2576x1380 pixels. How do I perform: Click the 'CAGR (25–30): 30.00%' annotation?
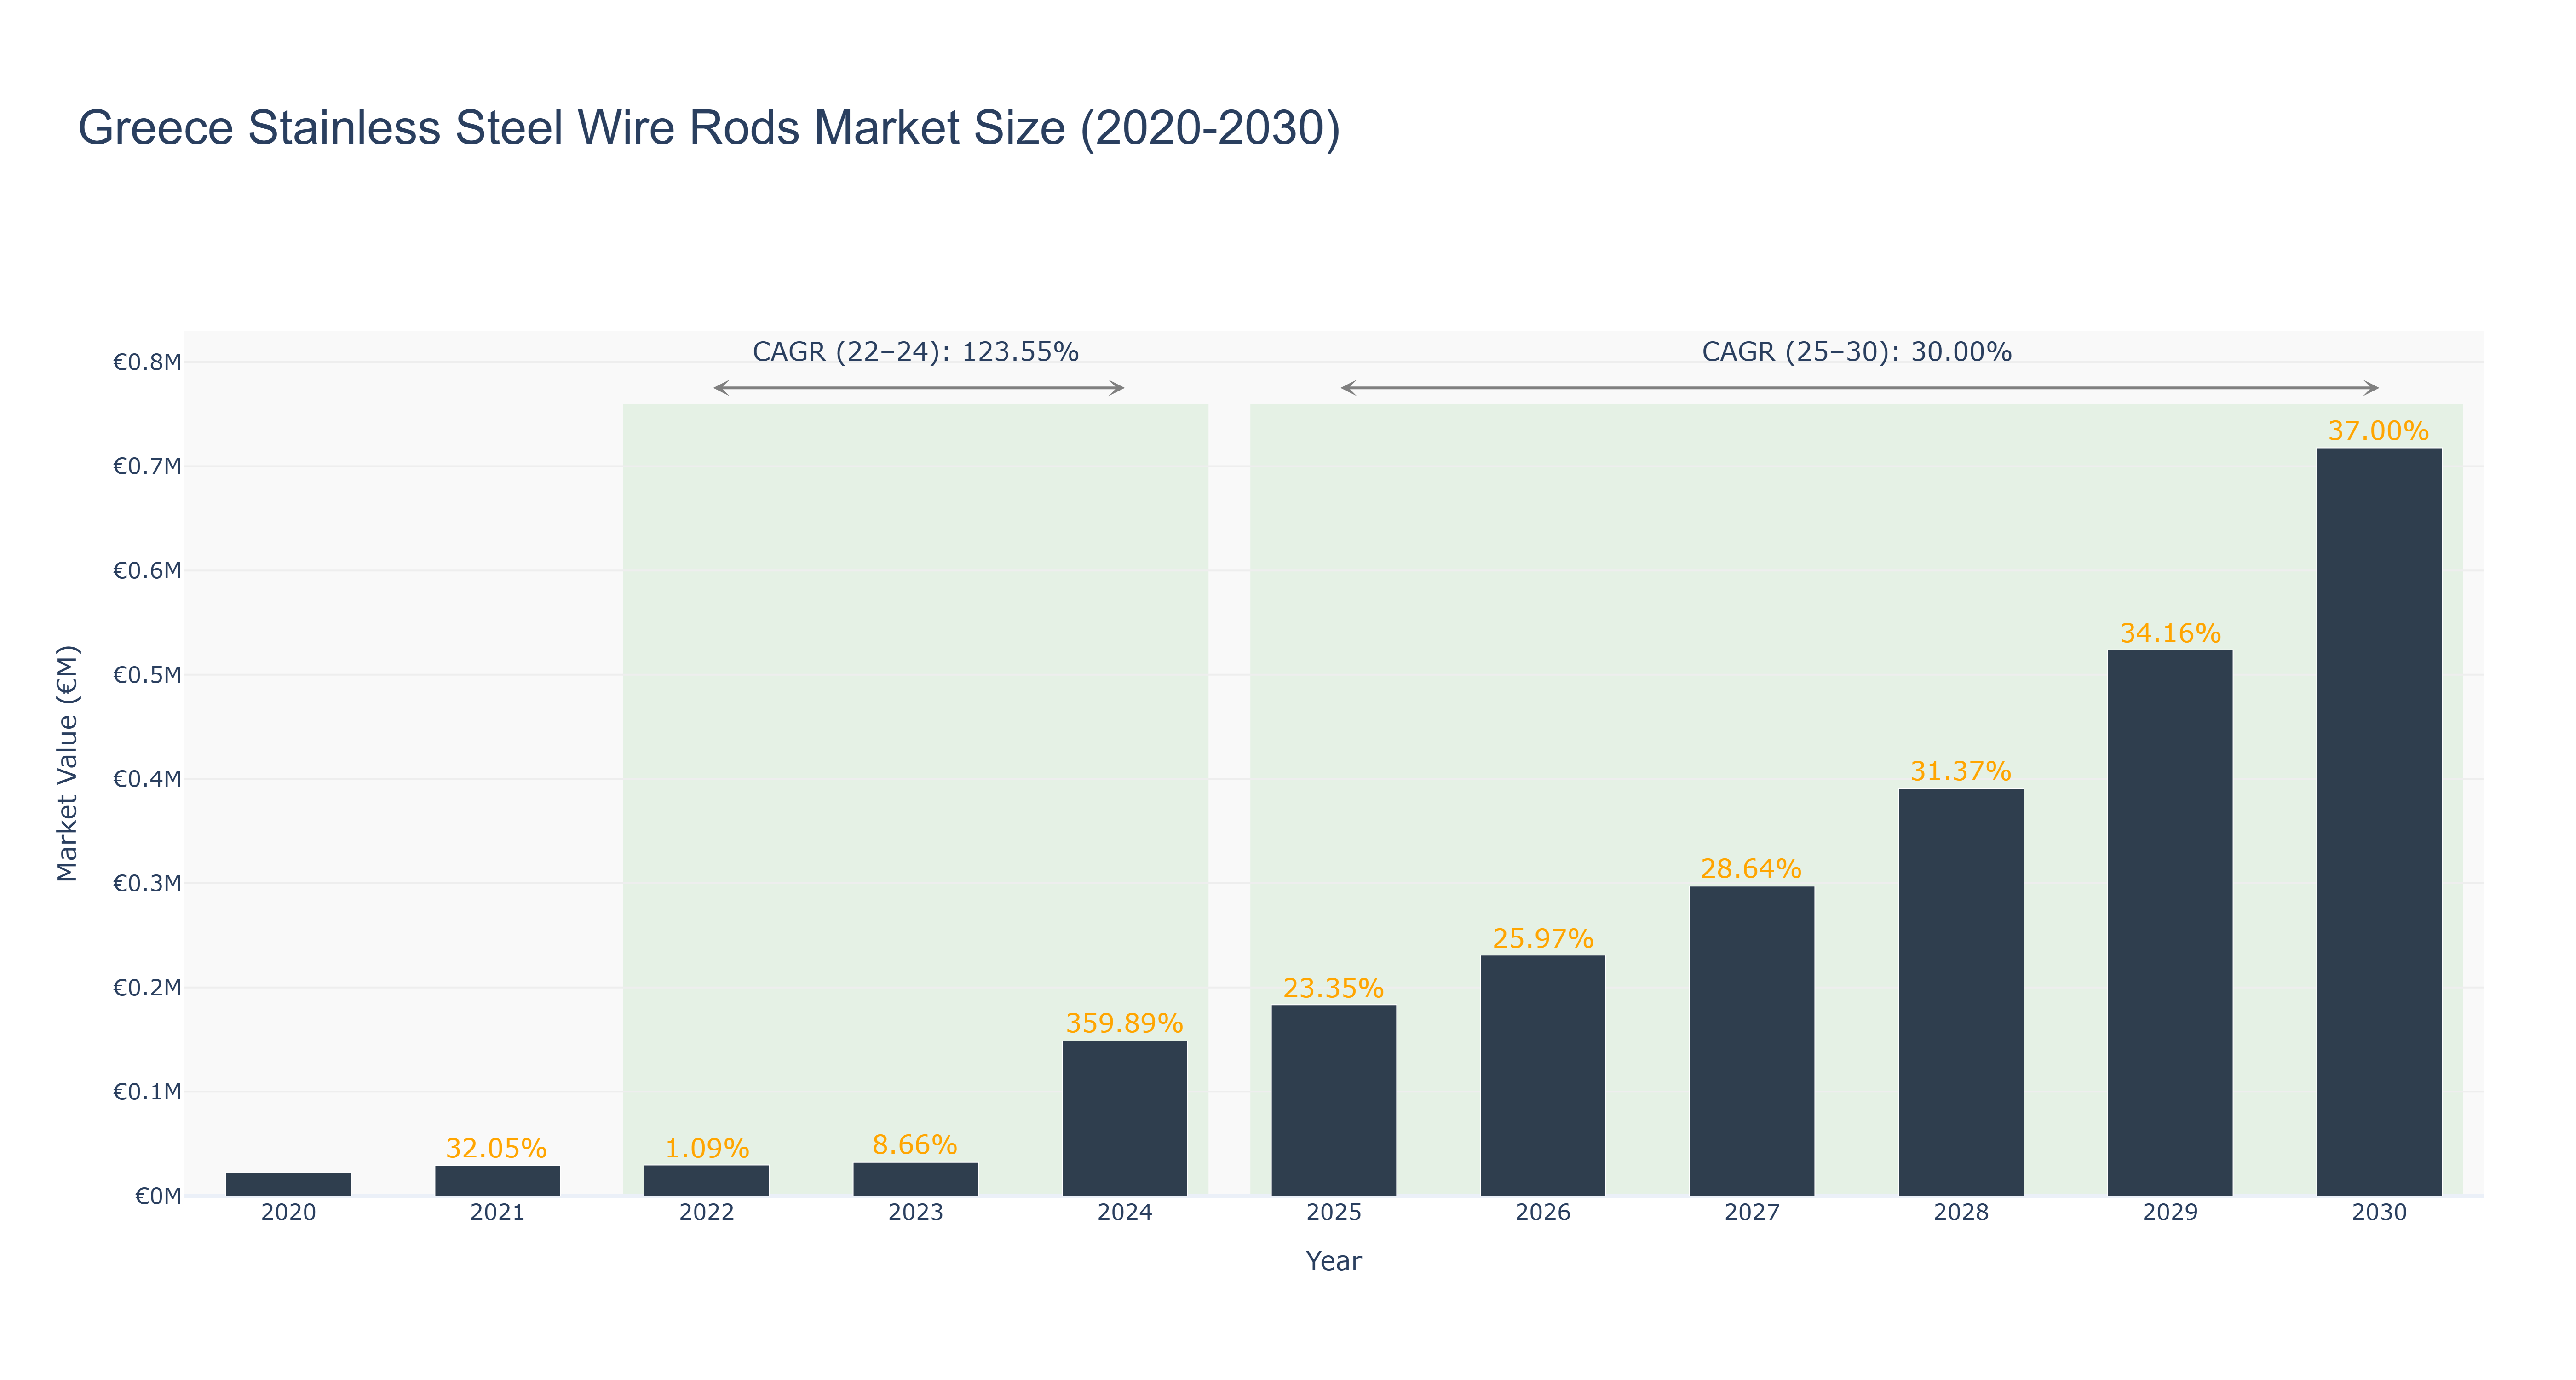click(x=1856, y=352)
